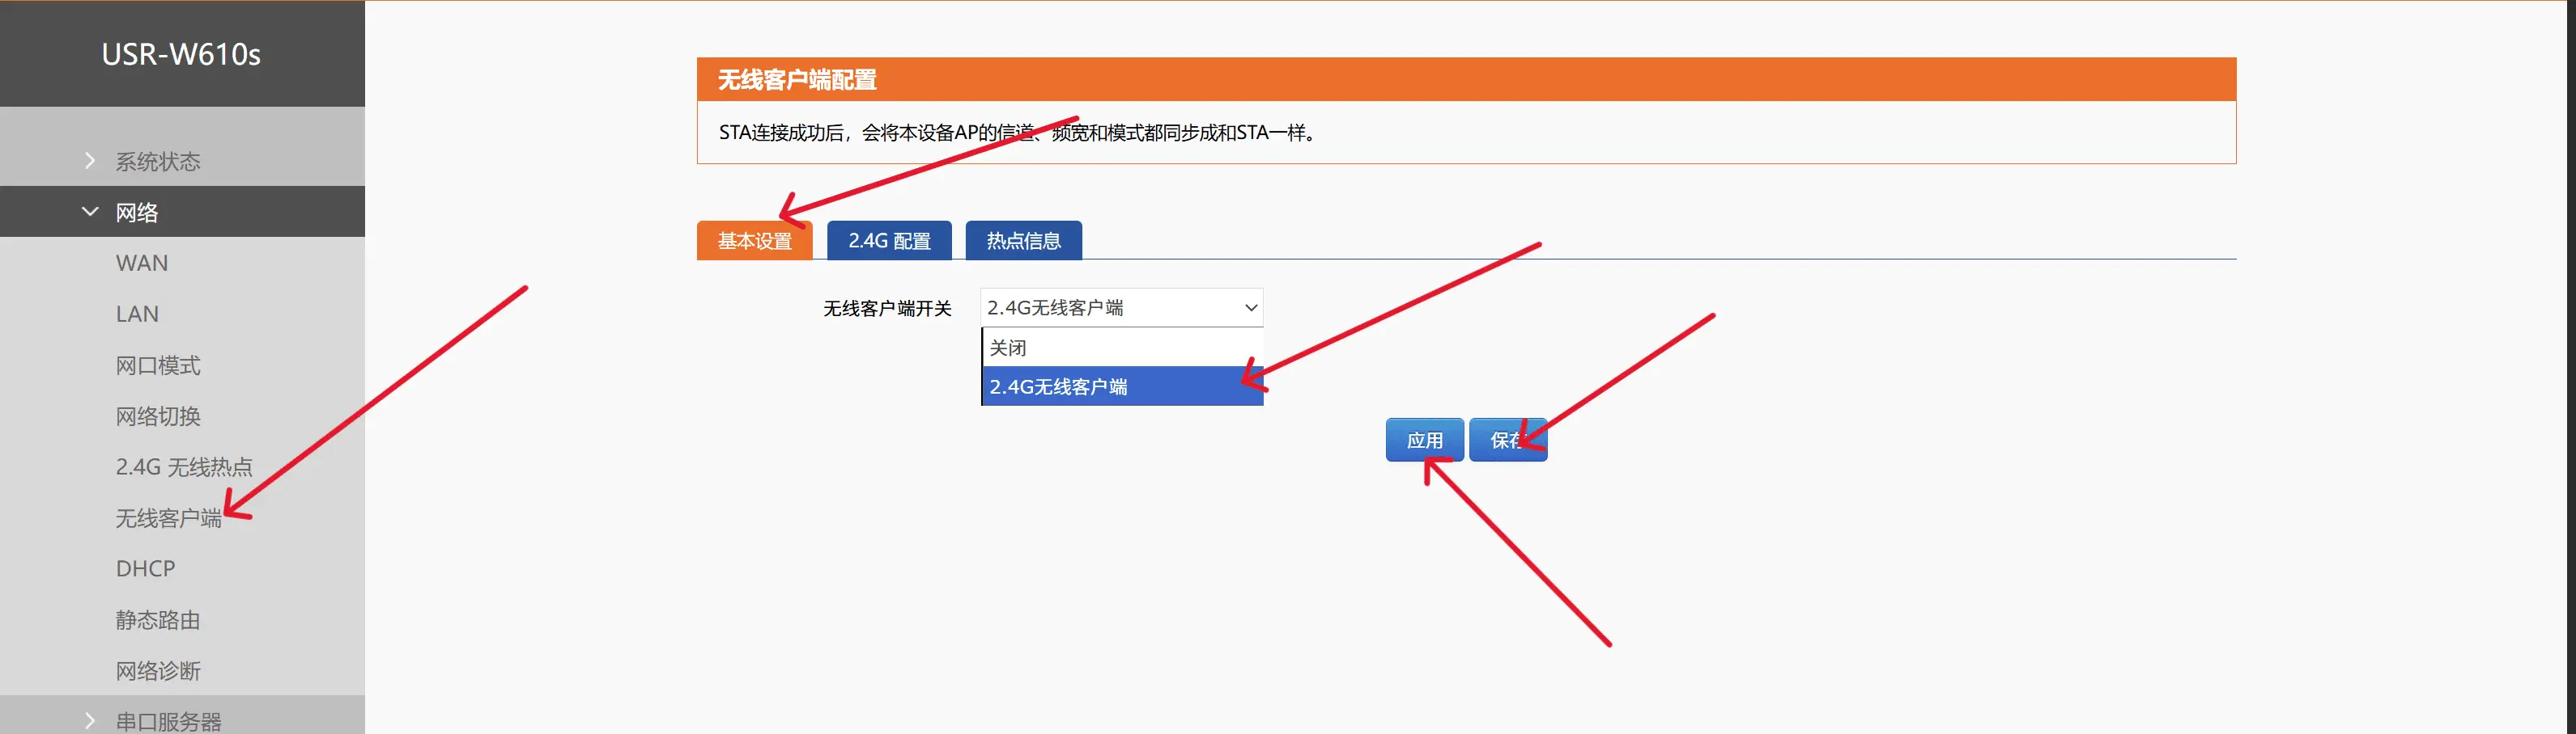Choose 关闭 option in dropdown list

coord(1123,348)
